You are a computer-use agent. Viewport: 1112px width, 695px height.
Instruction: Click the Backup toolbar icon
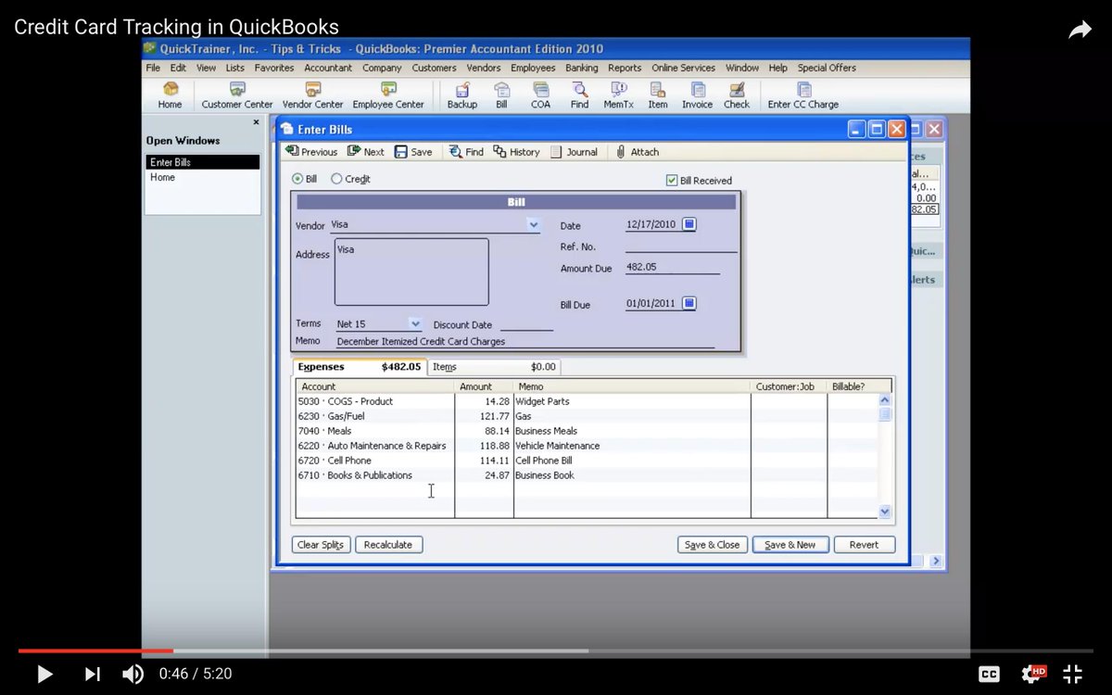click(x=461, y=95)
